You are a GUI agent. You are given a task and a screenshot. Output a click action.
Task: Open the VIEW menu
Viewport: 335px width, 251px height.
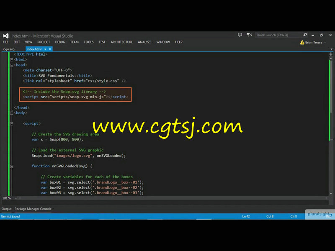tap(28, 42)
